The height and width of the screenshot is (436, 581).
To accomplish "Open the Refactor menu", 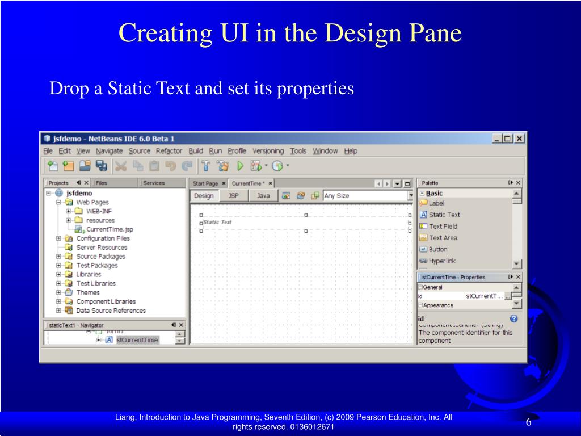I will click(x=169, y=151).
